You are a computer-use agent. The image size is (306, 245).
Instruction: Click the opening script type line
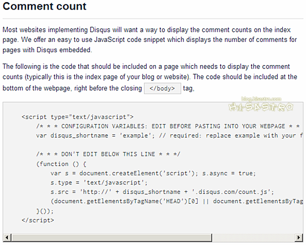point(78,117)
